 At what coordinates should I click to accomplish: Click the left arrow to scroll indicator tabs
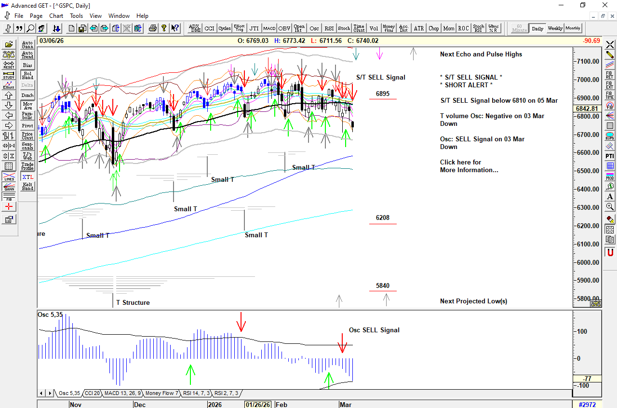pyautogui.click(x=42, y=393)
